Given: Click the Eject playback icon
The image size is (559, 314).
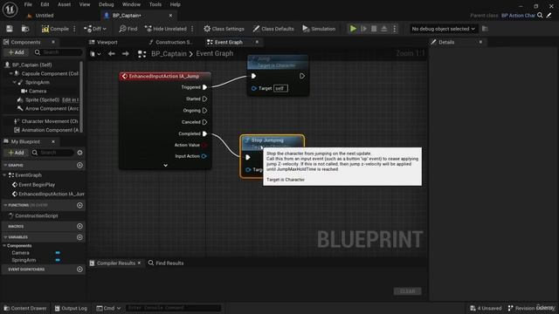Looking at the screenshot, I should tap(384, 29).
